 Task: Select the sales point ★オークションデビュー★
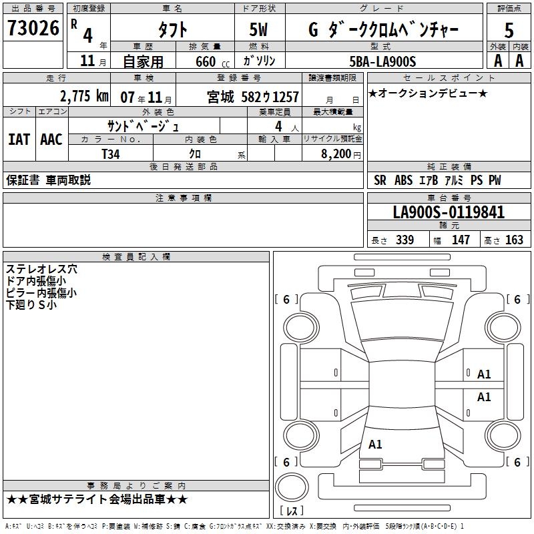[x=428, y=93]
